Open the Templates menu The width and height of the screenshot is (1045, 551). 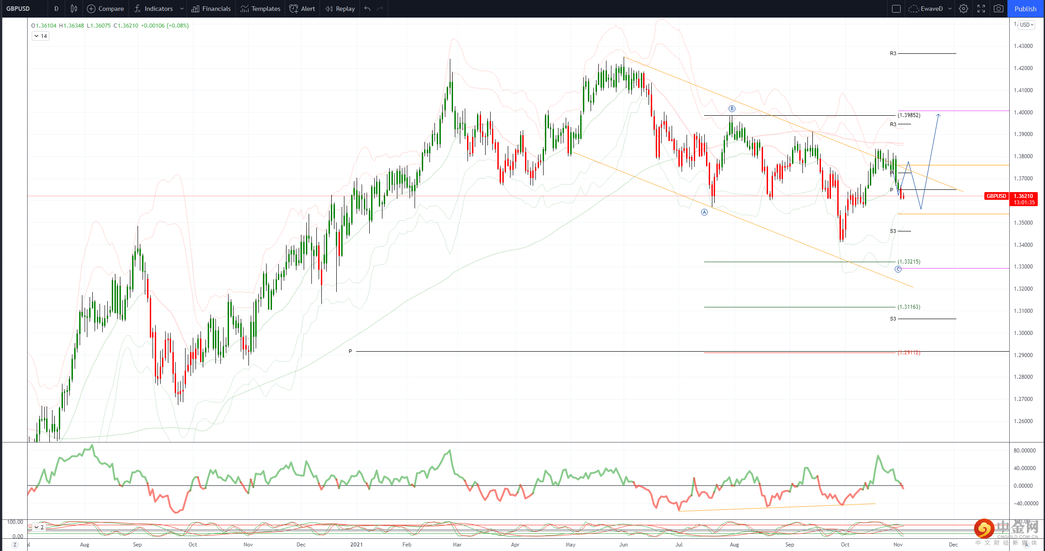[x=260, y=9]
